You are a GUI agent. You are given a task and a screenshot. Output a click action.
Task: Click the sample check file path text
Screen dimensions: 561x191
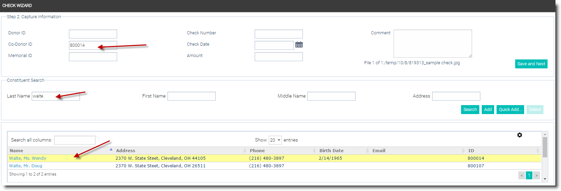tap(412, 63)
